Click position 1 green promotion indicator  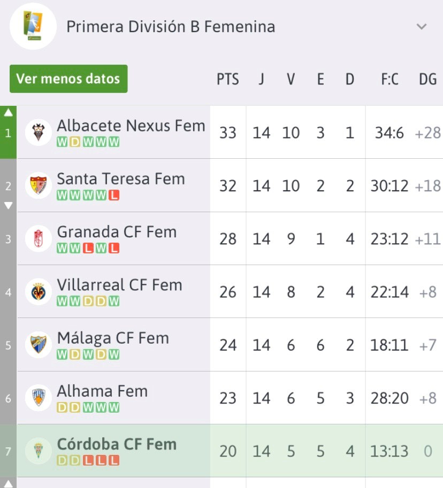tap(8, 132)
